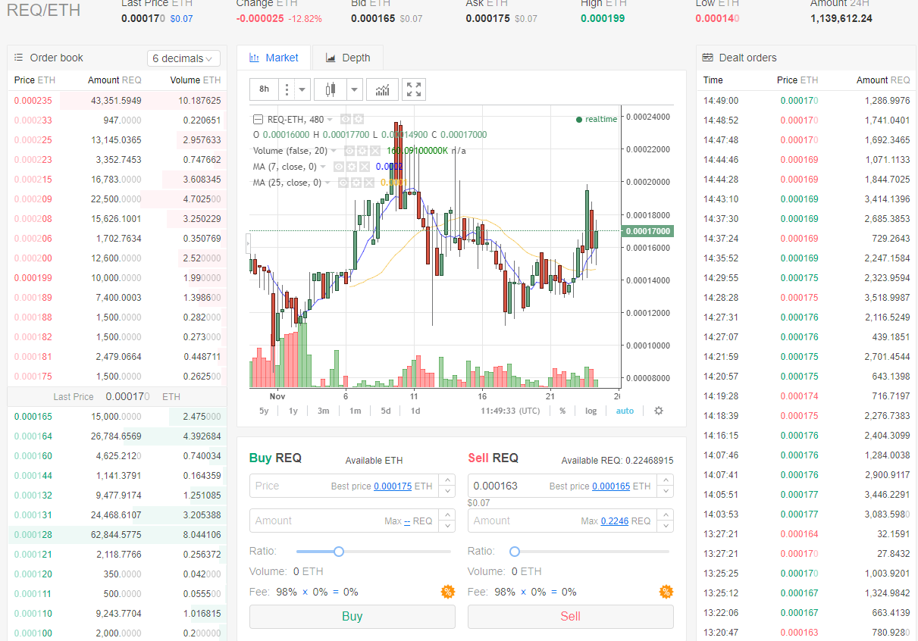The image size is (918, 641).
Task: Toggle auto scale on chart
Action: click(x=625, y=411)
